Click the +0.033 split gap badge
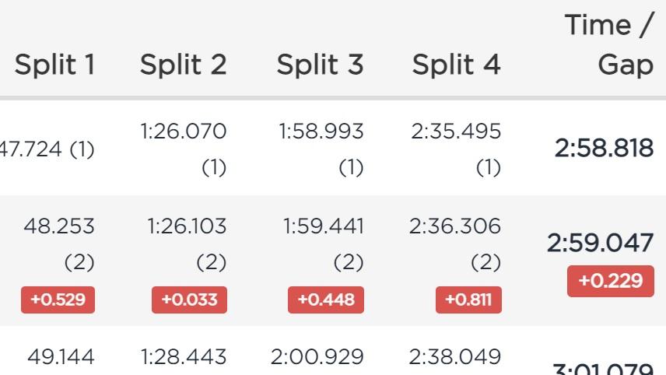 coord(189,300)
